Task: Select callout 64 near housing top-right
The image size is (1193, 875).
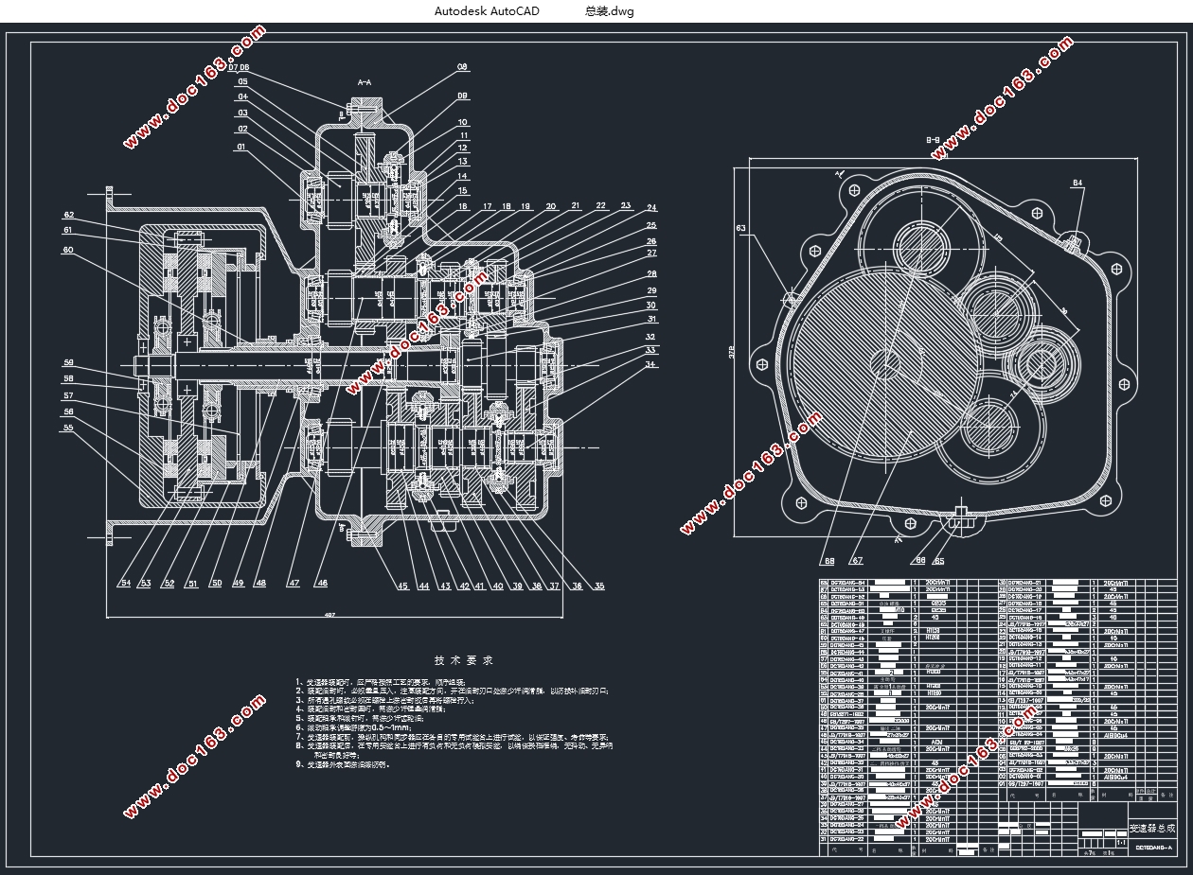Action: click(x=1077, y=183)
